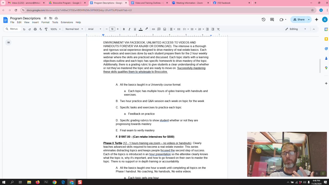Open the Normal text style dropdown
This screenshot has height=185, width=329.
[74, 29]
